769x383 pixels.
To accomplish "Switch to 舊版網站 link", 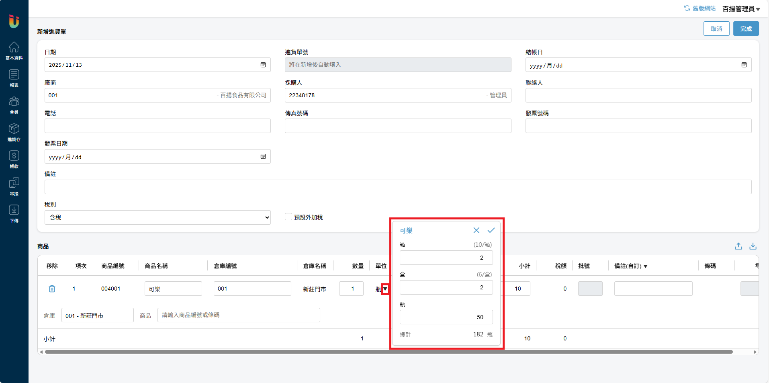I will (700, 8).
